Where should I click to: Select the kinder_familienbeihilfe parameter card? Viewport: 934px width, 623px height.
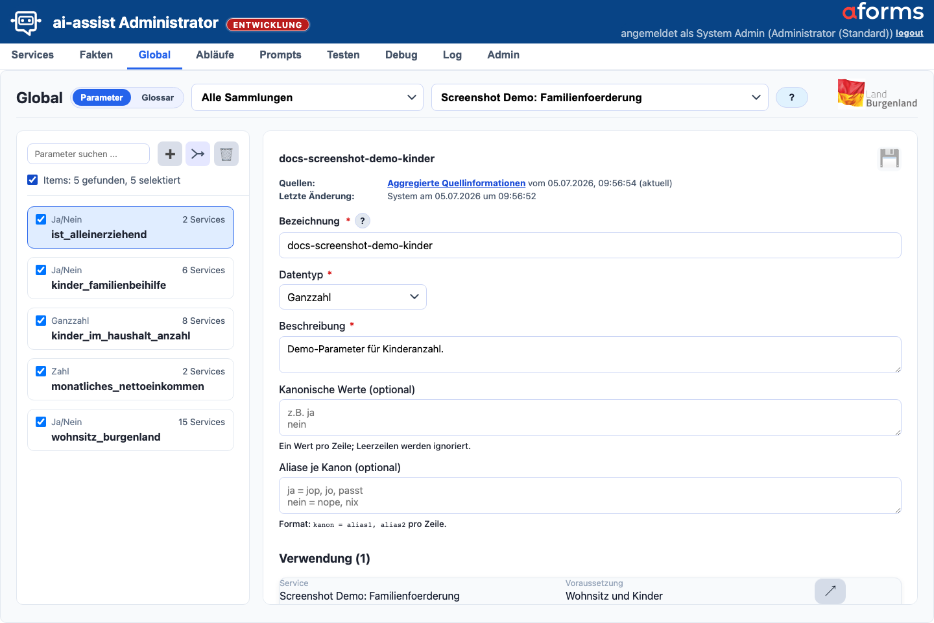[130, 278]
